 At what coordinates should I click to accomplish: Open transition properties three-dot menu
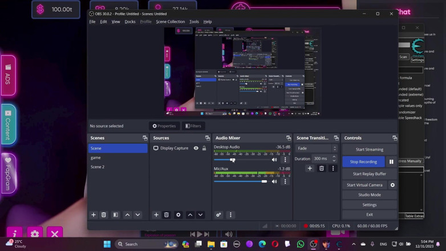pyautogui.click(x=333, y=168)
